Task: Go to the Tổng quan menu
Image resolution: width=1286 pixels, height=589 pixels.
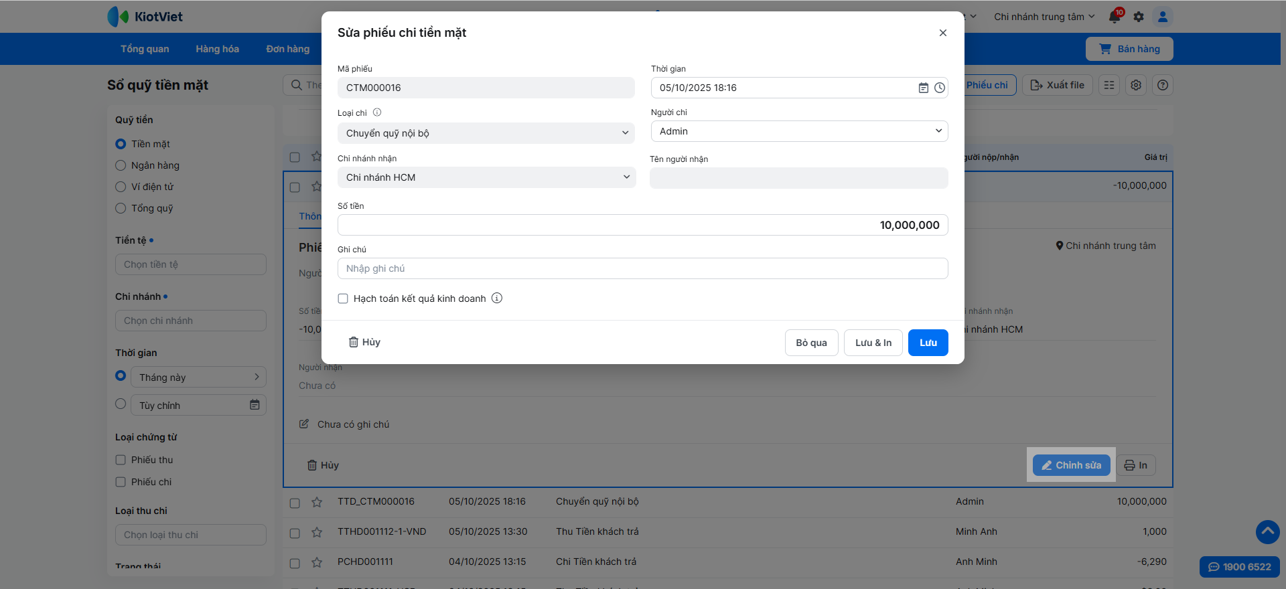Action: pyautogui.click(x=145, y=49)
